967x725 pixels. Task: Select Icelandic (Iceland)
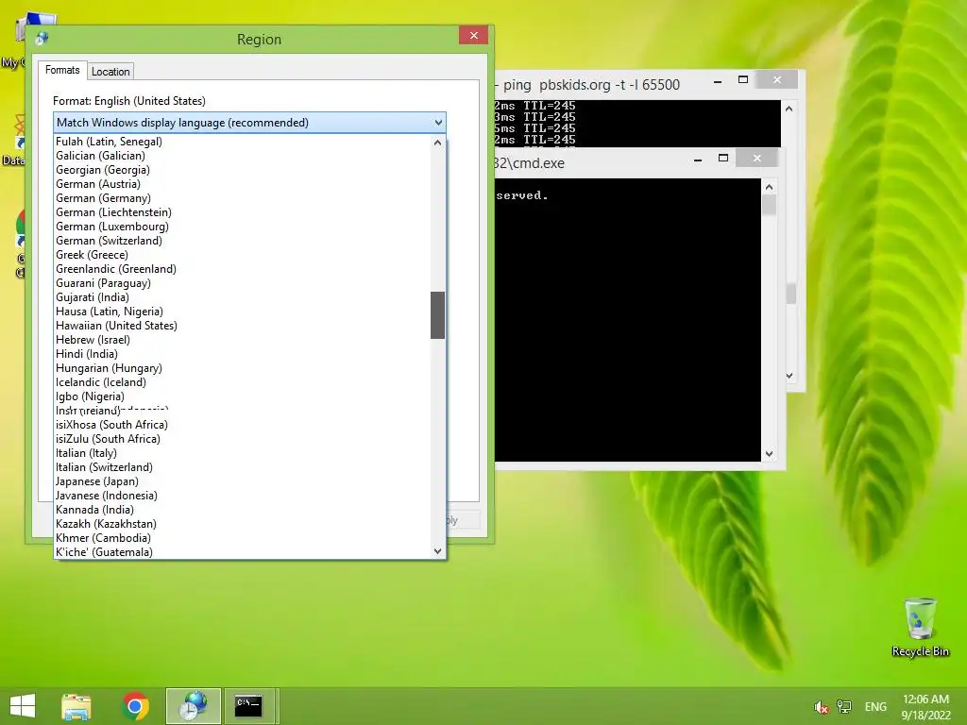(242, 382)
